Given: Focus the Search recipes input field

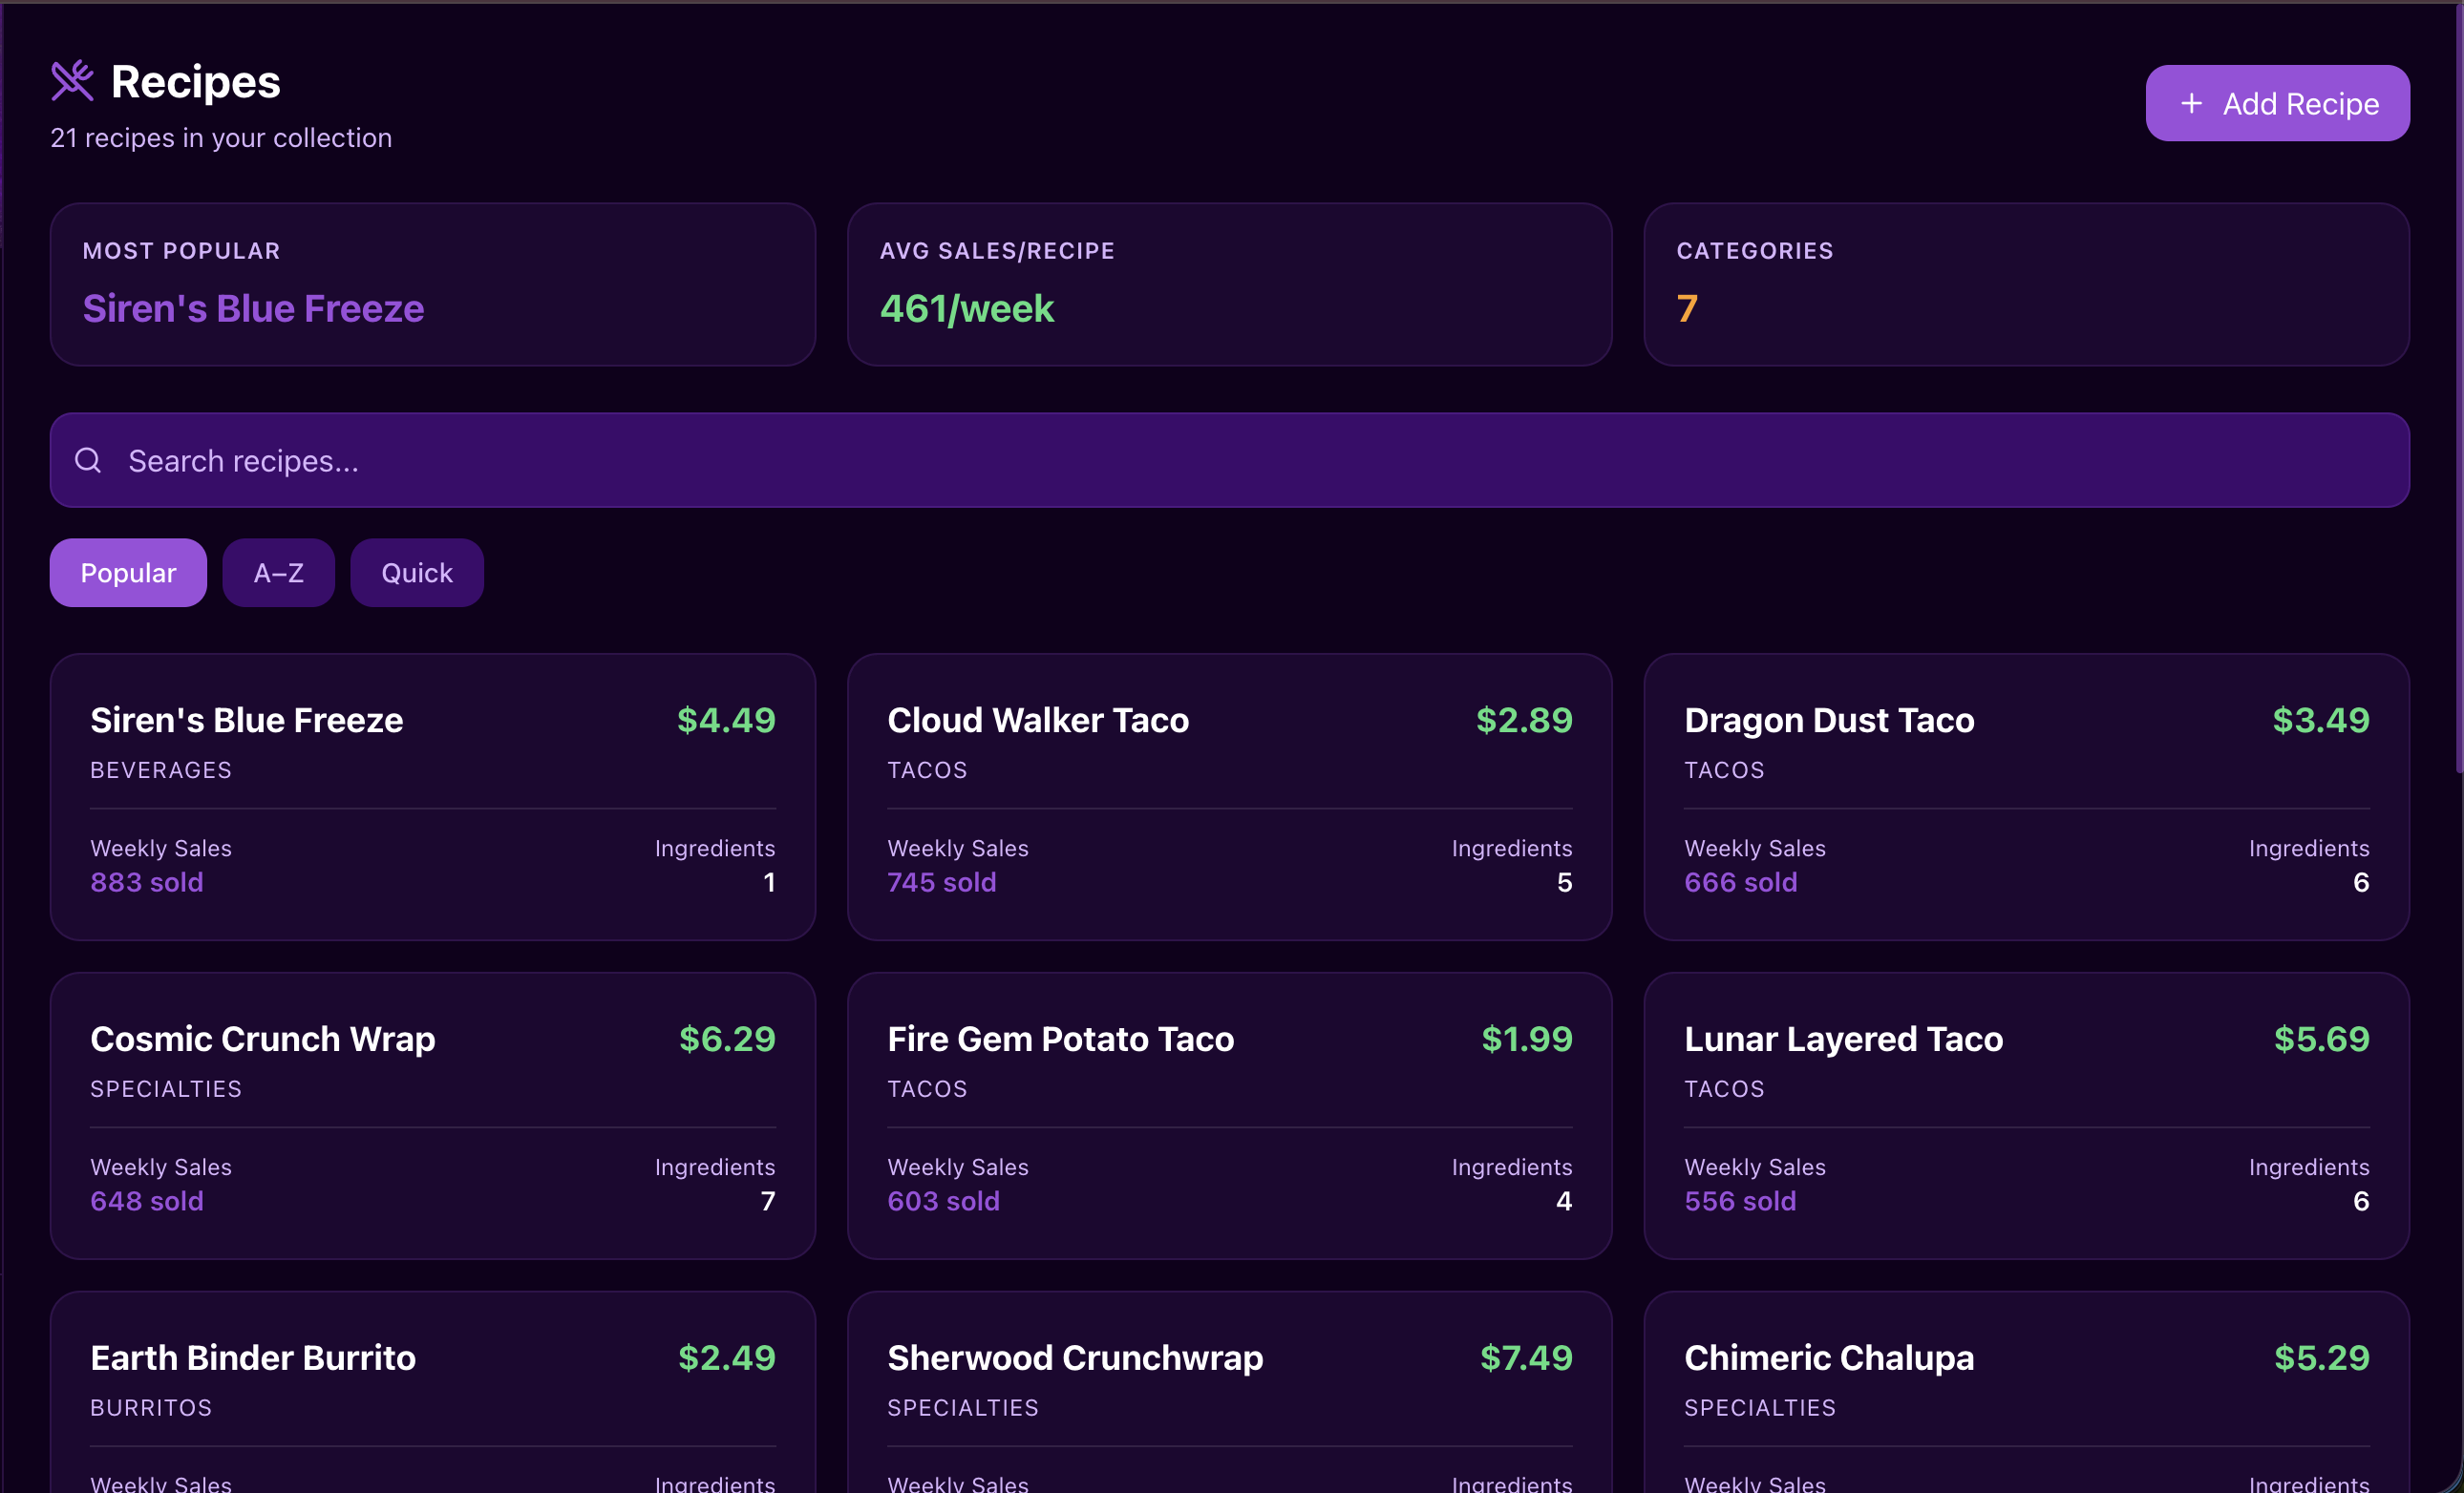Looking at the screenshot, I should (x=1228, y=460).
